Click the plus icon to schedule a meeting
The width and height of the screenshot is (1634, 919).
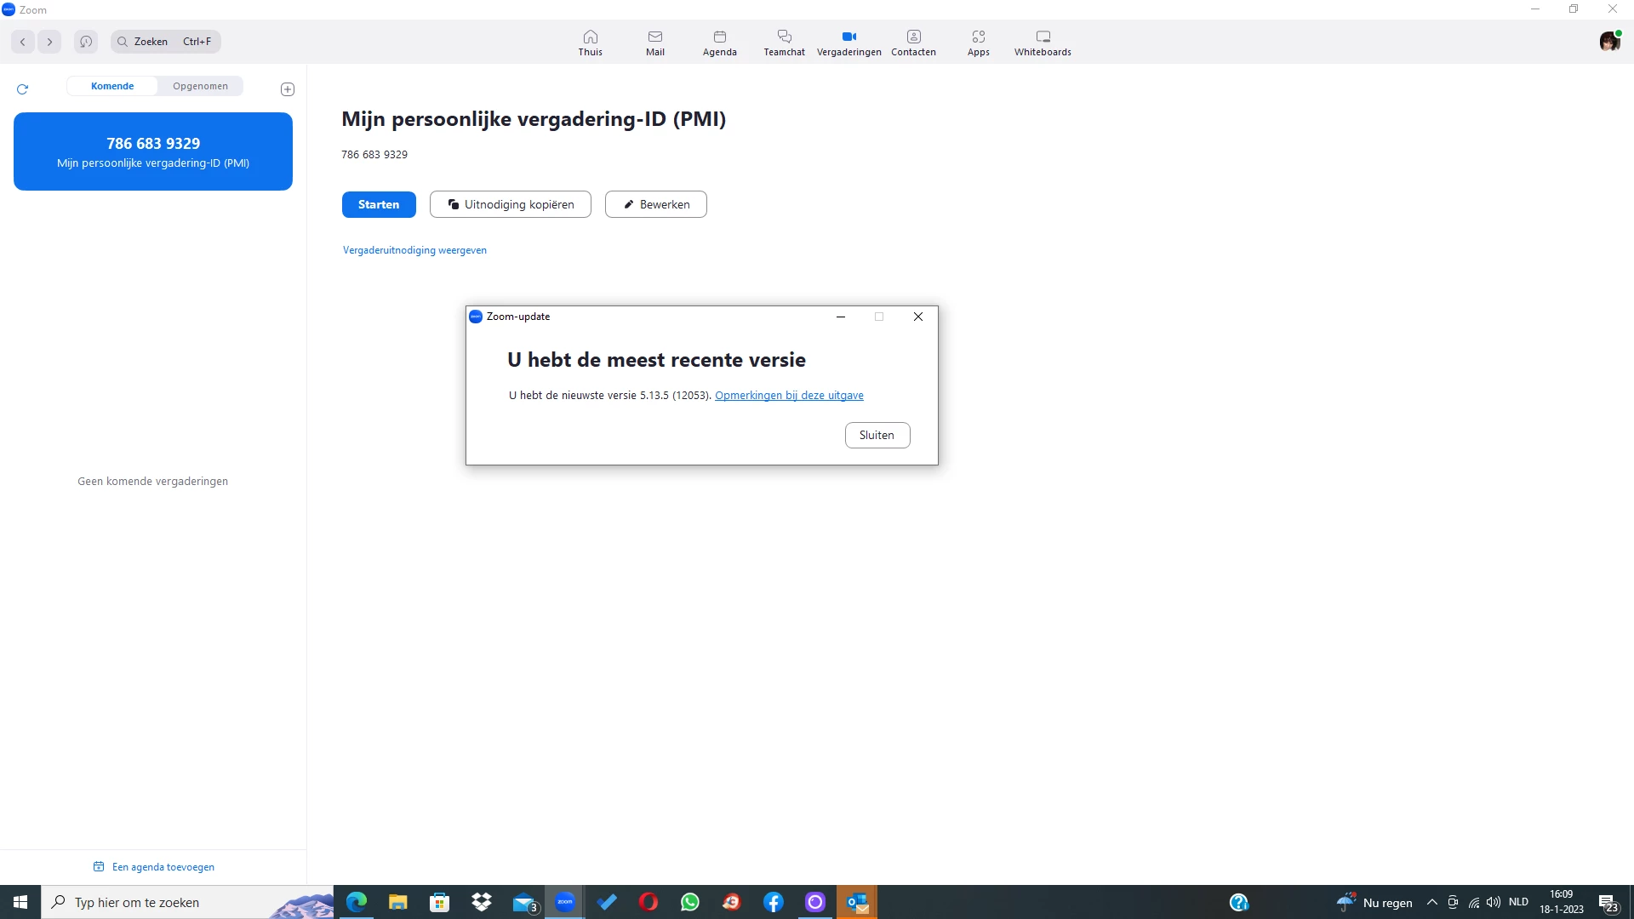(x=288, y=89)
